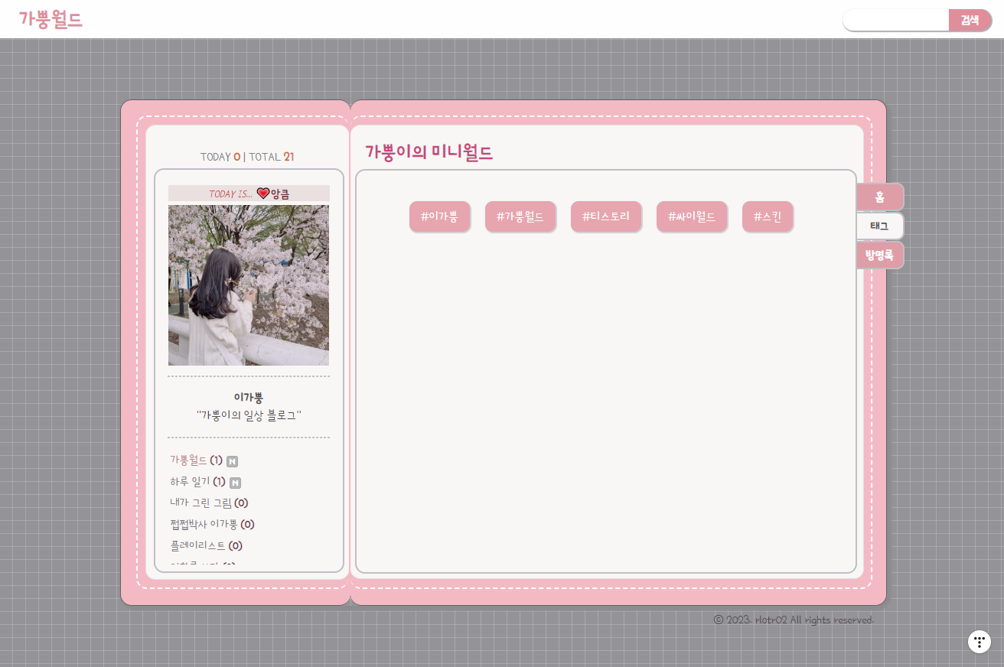Open the floating dots menu at bottom right

click(x=980, y=642)
